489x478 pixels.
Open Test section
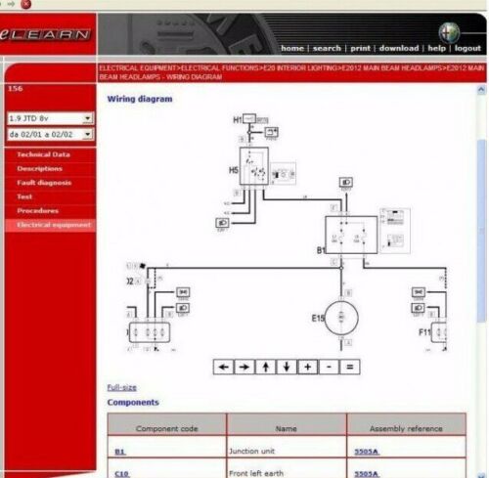pyautogui.click(x=24, y=196)
